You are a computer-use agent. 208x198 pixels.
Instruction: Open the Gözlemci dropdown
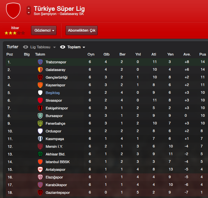pyautogui.click(x=44, y=30)
